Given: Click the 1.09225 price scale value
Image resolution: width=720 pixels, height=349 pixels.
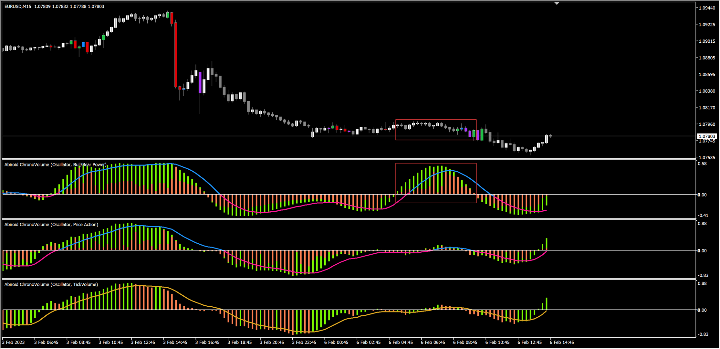Looking at the screenshot, I should click(x=707, y=25).
